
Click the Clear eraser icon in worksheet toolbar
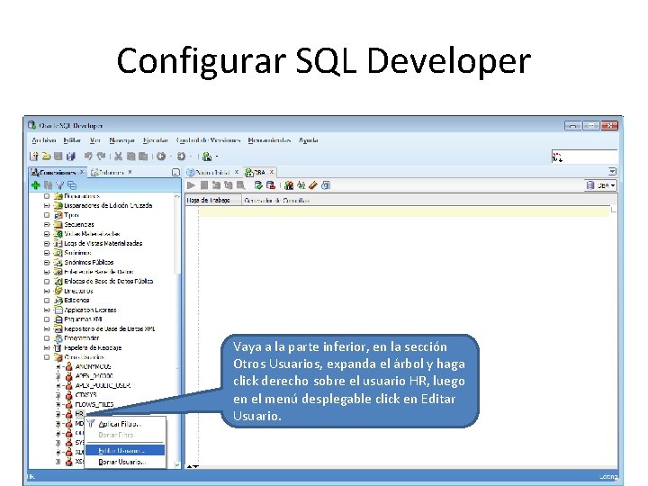click(313, 185)
